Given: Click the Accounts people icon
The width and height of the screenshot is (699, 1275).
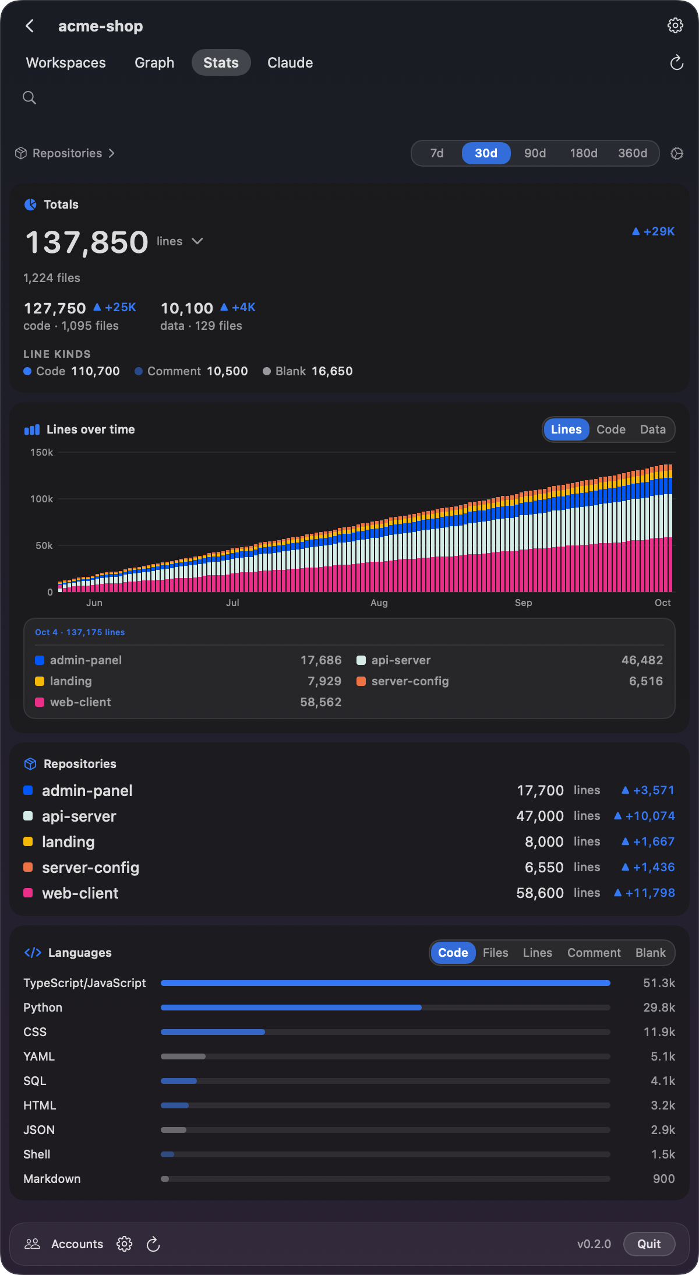Looking at the screenshot, I should click(33, 1244).
